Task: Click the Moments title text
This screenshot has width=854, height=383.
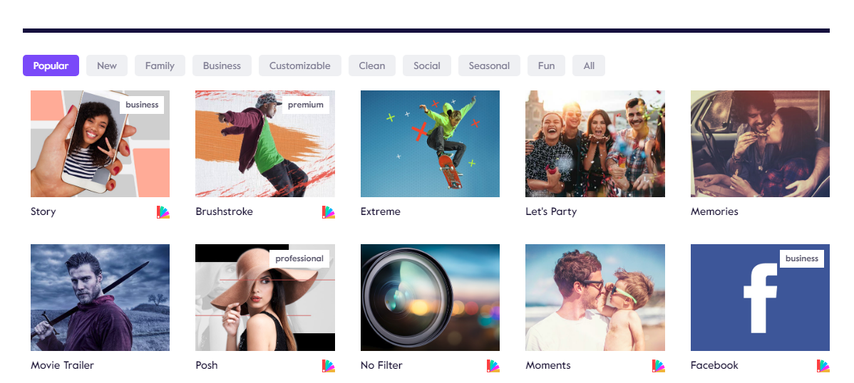Action: click(548, 365)
